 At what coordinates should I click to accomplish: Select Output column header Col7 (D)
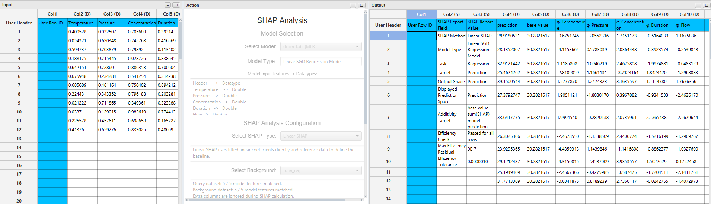600,14
